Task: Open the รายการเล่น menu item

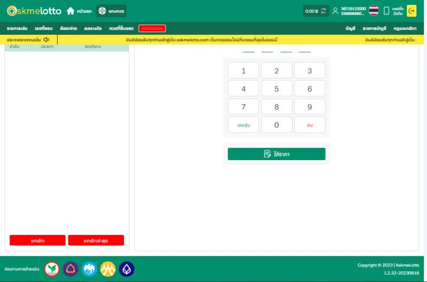Action: 18,28
